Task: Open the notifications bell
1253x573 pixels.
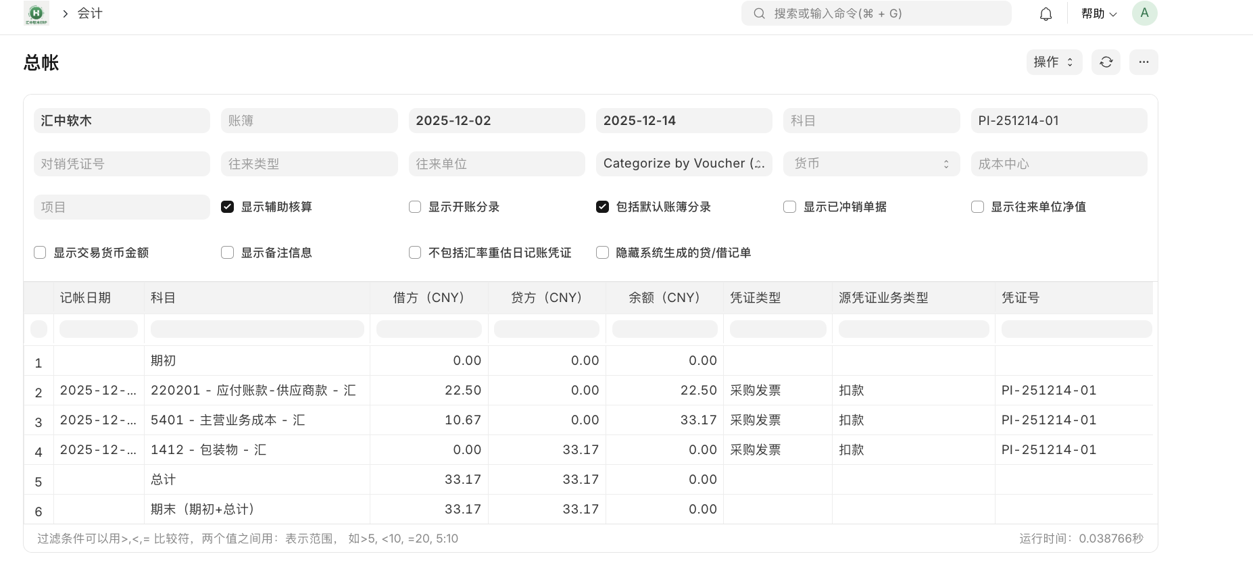Action: 1046,14
